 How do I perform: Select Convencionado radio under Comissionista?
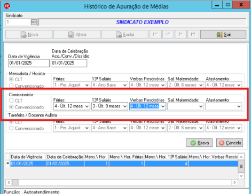[11, 107]
